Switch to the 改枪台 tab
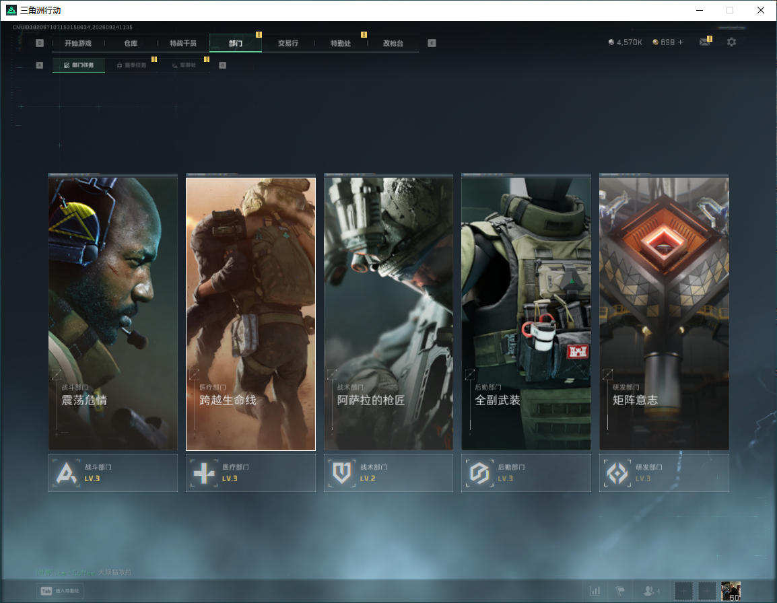The image size is (777, 603). pyautogui.click(x=393, y=43)
